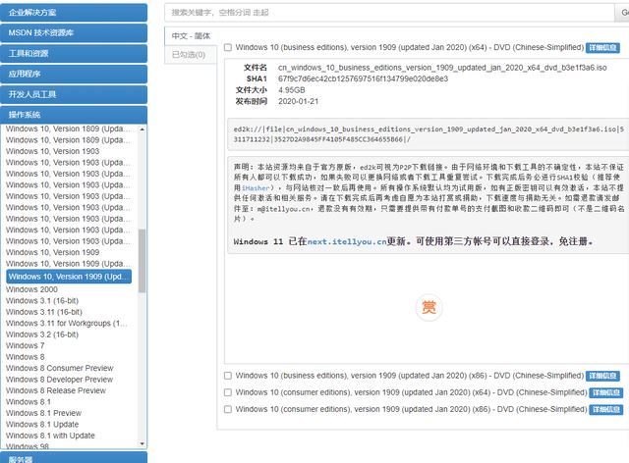Tick the business editions x86 DVD checkbox
Screen dimensions: 629x463
coord(228,376)
